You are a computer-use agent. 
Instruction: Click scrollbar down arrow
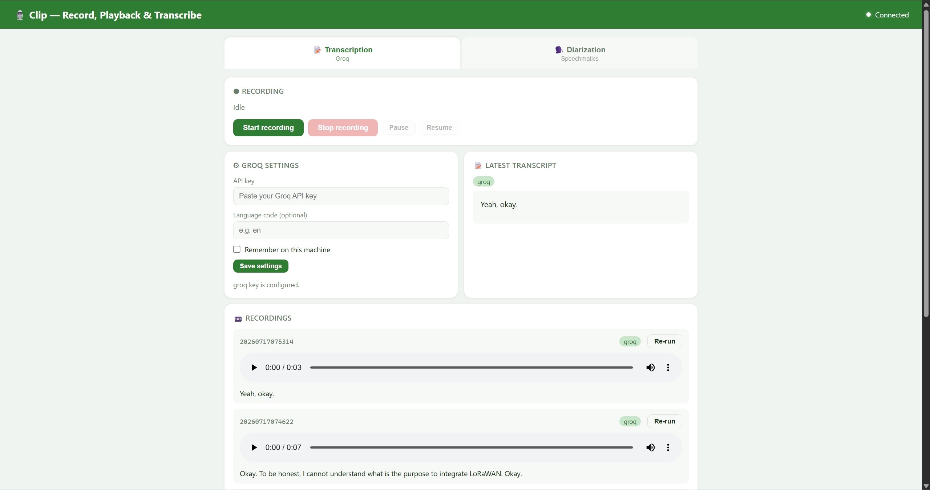[x=926, y=486]
